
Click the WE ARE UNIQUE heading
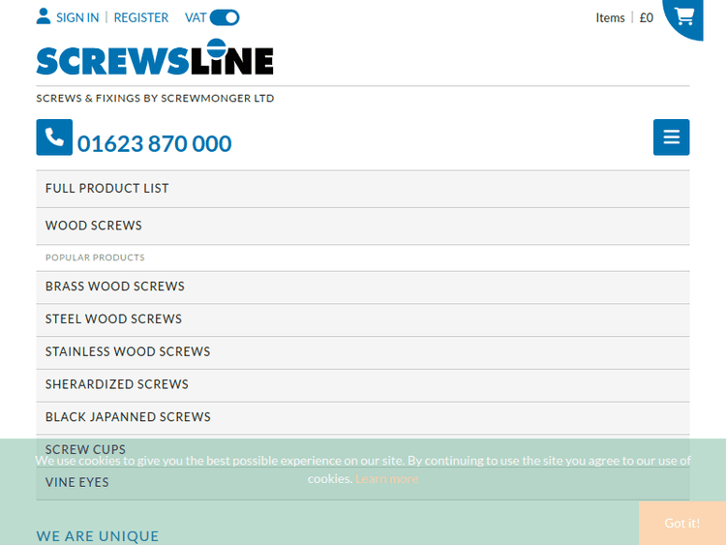[x=97, y=536]
